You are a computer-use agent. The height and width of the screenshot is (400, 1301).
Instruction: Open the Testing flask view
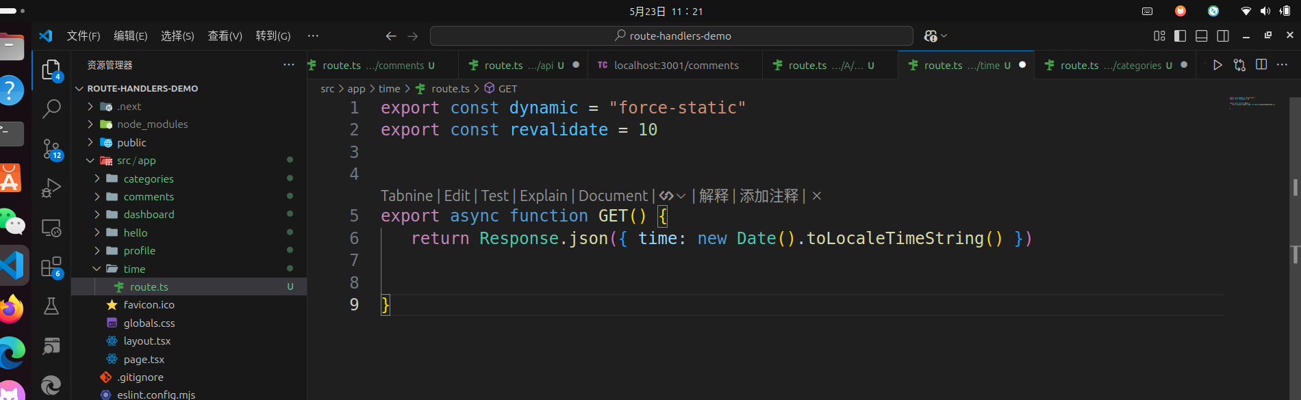click(x=51, y=306)
